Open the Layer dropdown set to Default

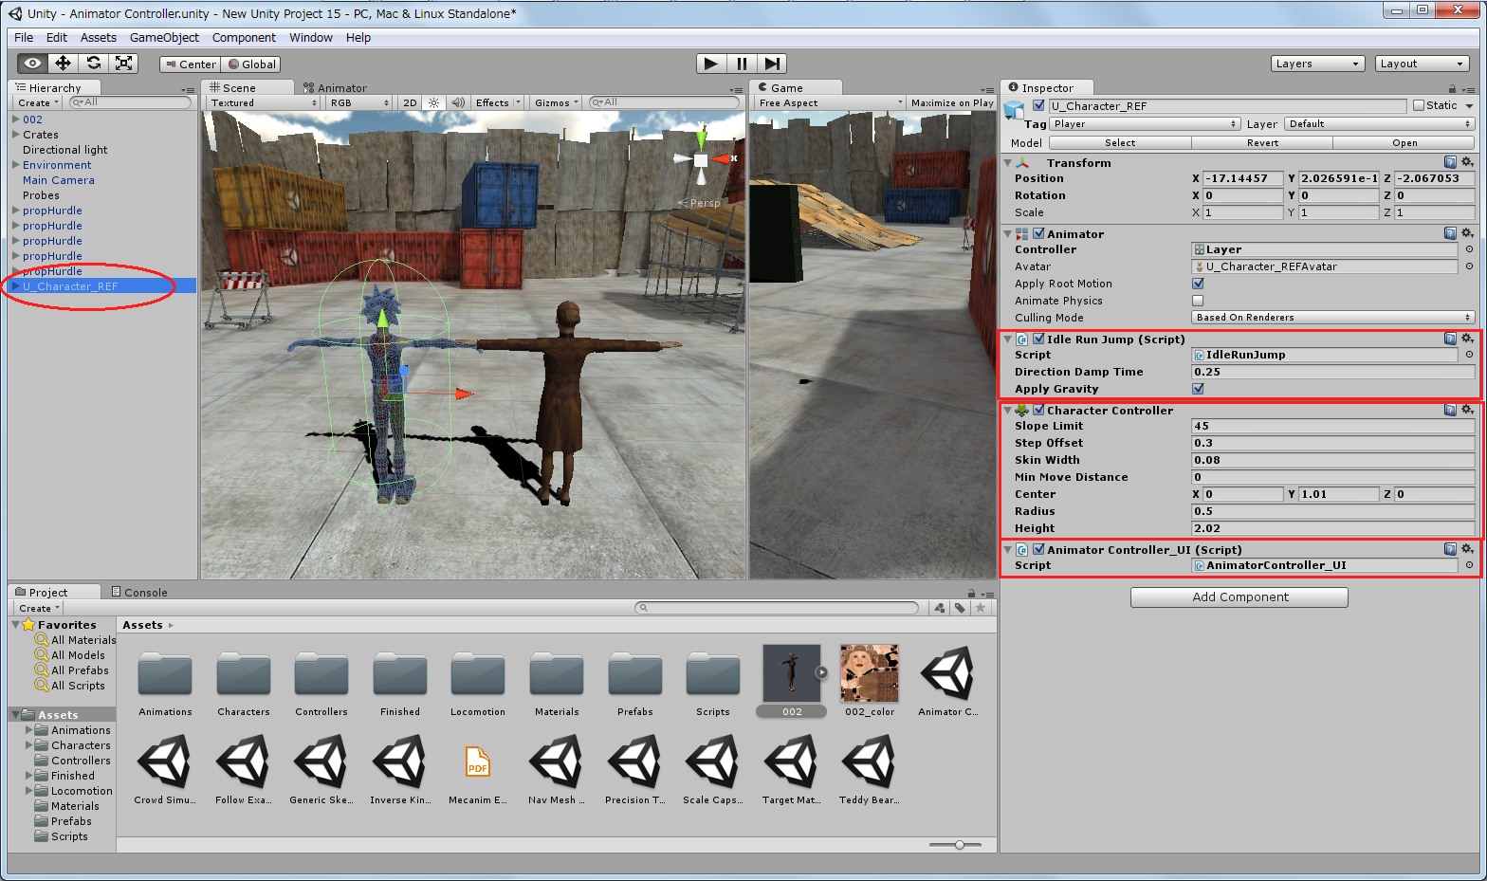point(1379,123)
